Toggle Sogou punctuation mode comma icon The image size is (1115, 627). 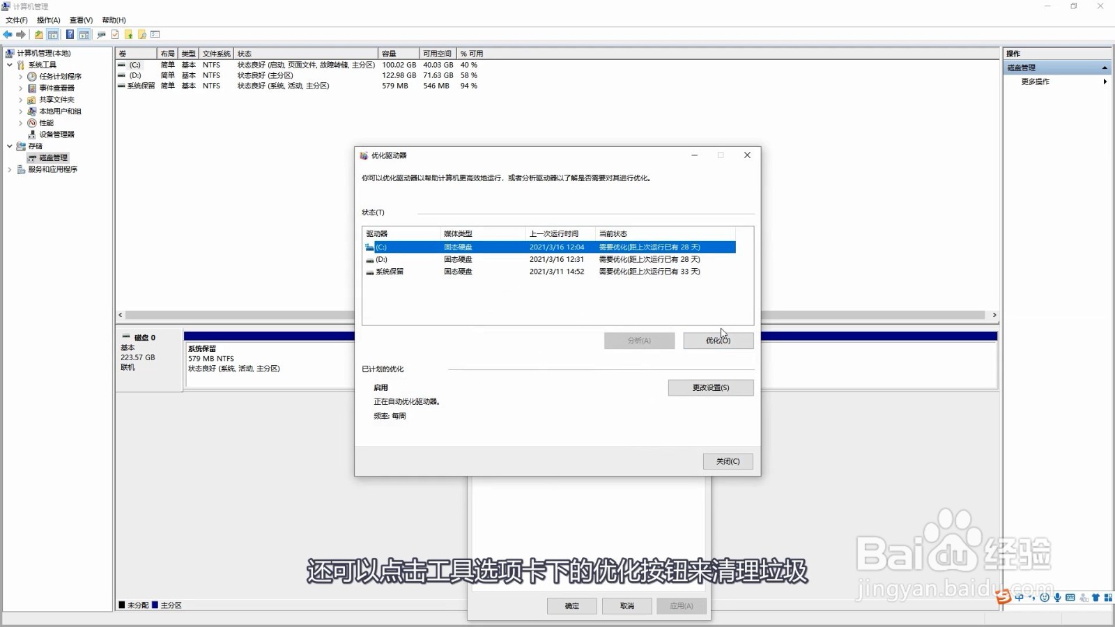pos(1031,597)
